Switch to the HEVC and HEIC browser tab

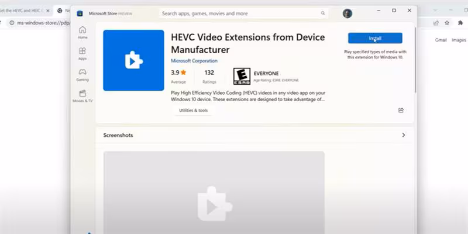pyautogui.click(x=22, y=11)
